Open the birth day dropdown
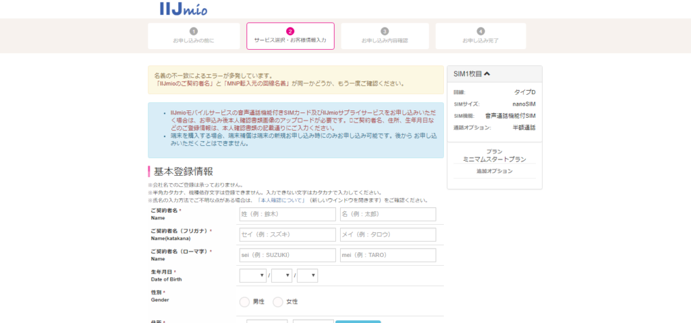691x323 pixels. (308, 275)
